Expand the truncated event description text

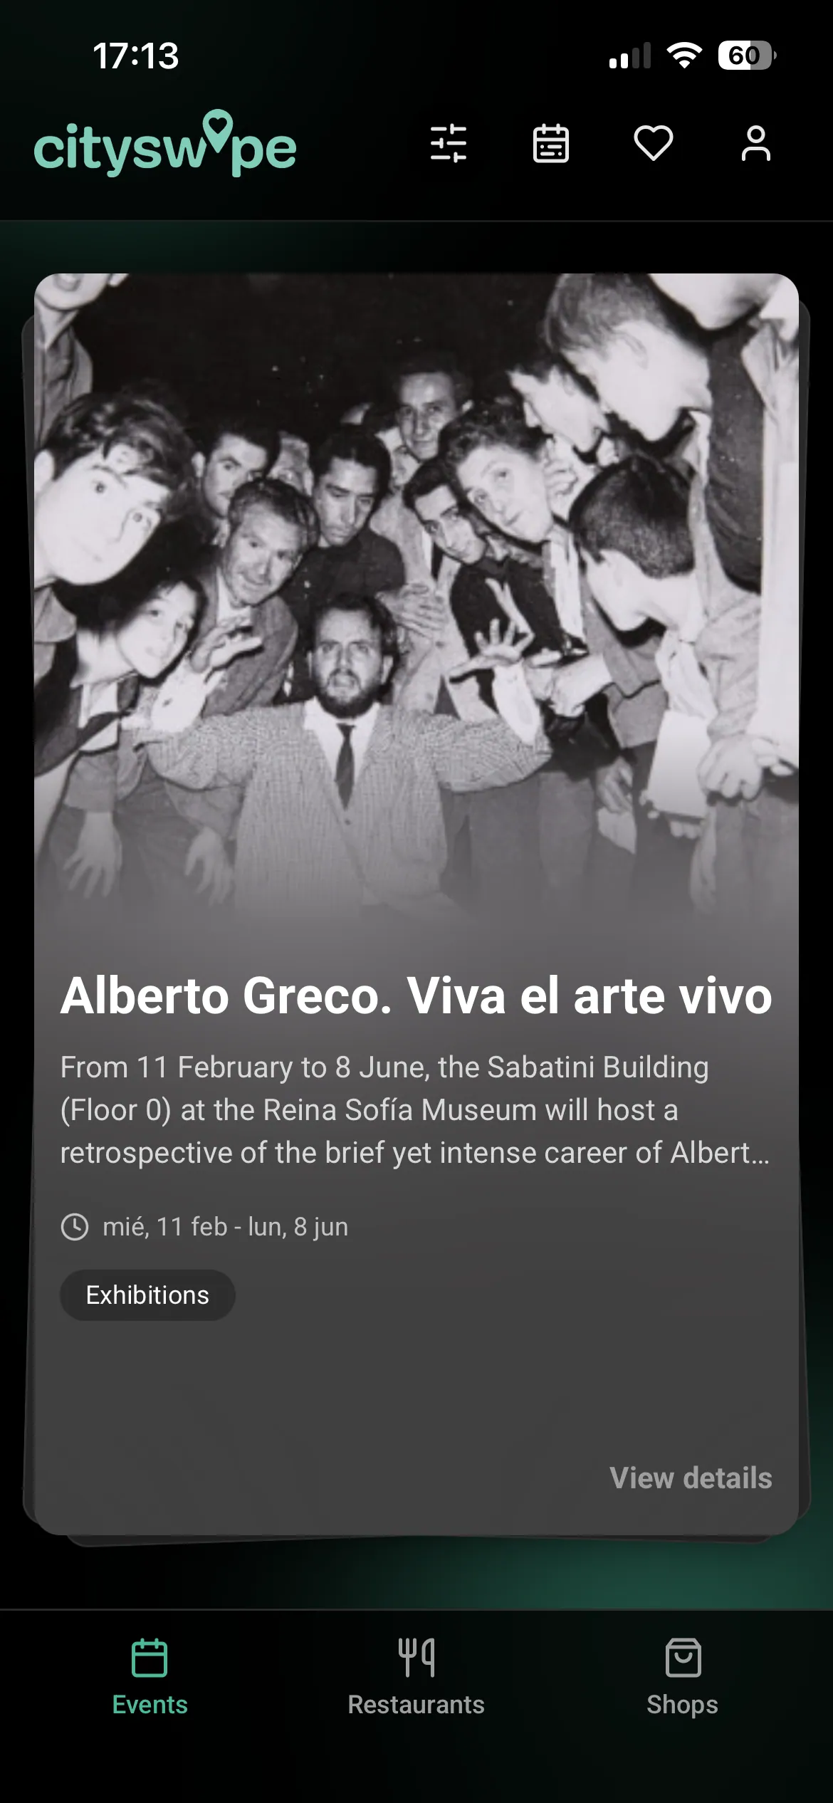click(416, 1109)
